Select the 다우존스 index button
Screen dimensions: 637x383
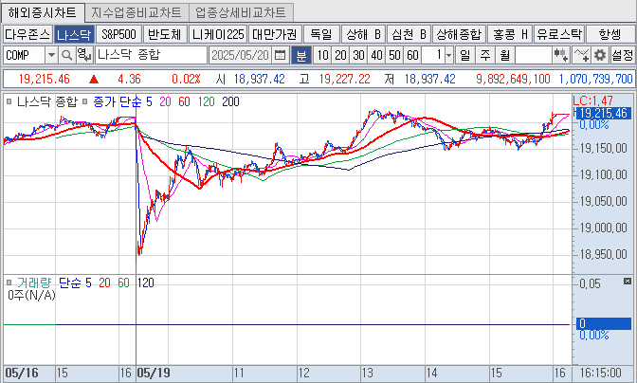click(27, 34)
